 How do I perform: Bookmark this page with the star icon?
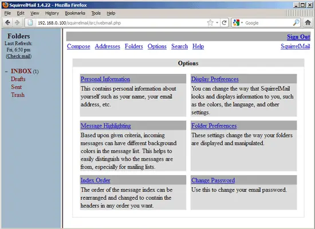point(210,23)
